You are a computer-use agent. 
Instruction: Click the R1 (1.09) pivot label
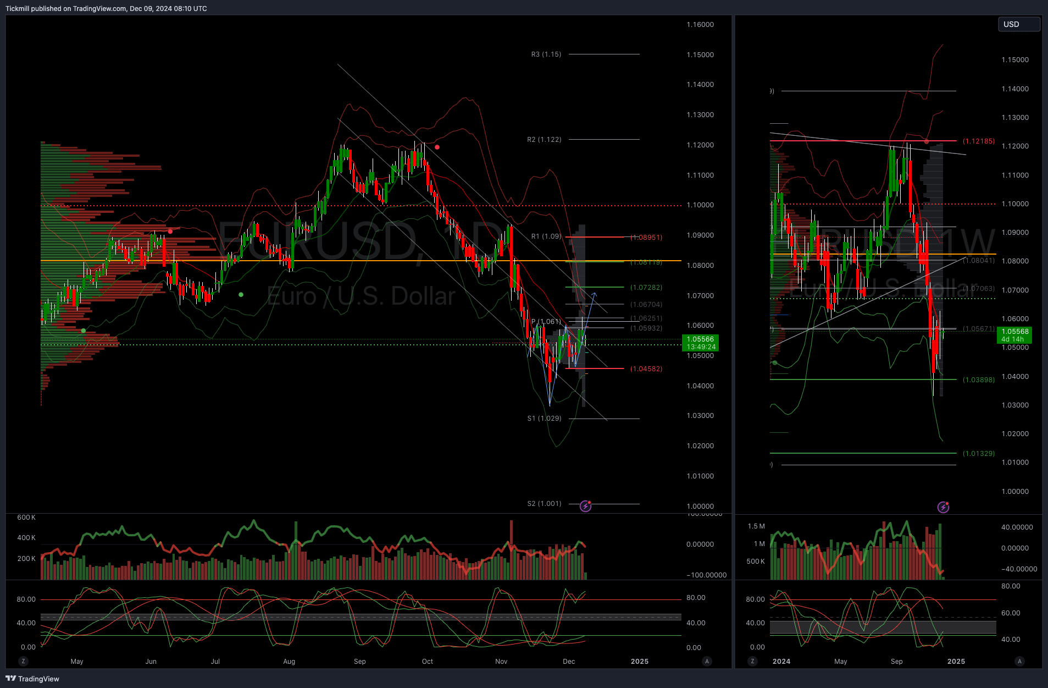click(546, 236)
